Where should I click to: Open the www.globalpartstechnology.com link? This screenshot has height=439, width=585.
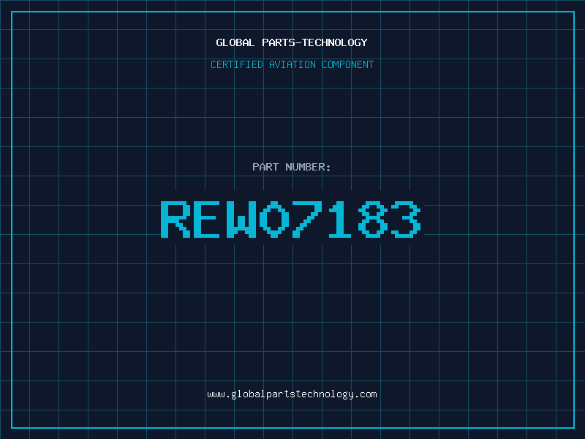pos(292,394)
